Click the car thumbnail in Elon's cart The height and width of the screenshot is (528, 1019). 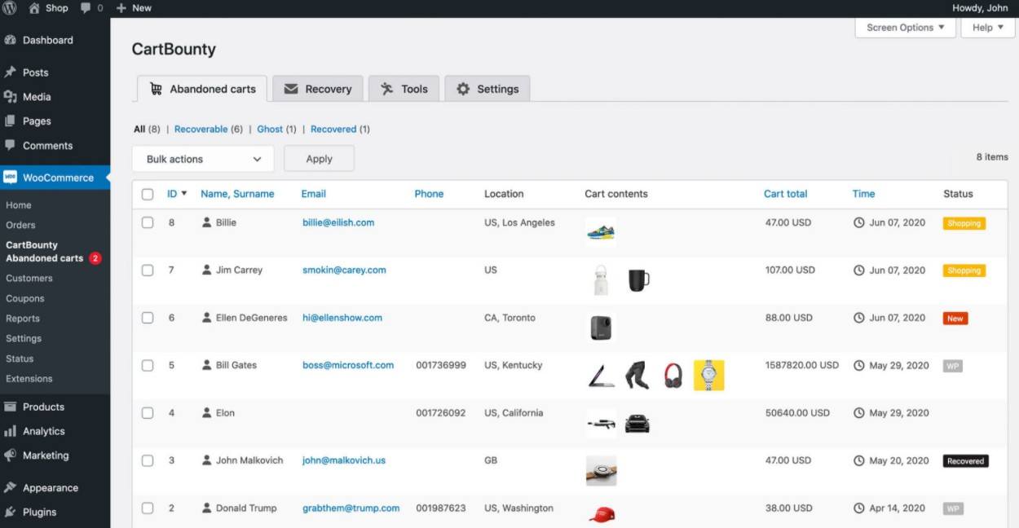click(637, 424)
